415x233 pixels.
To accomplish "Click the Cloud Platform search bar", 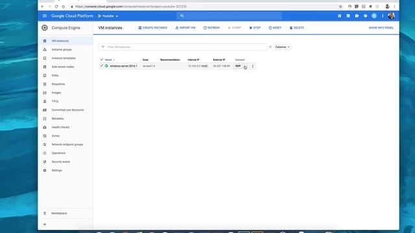I will click(229, 16).
